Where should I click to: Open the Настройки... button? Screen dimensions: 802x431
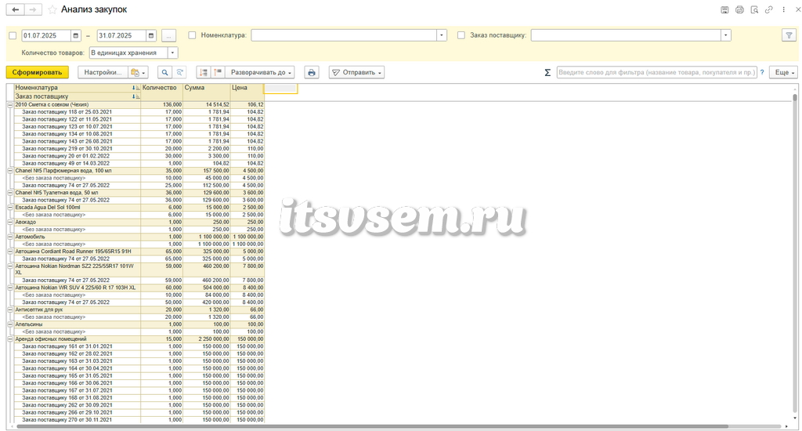(x=103, y=73)
